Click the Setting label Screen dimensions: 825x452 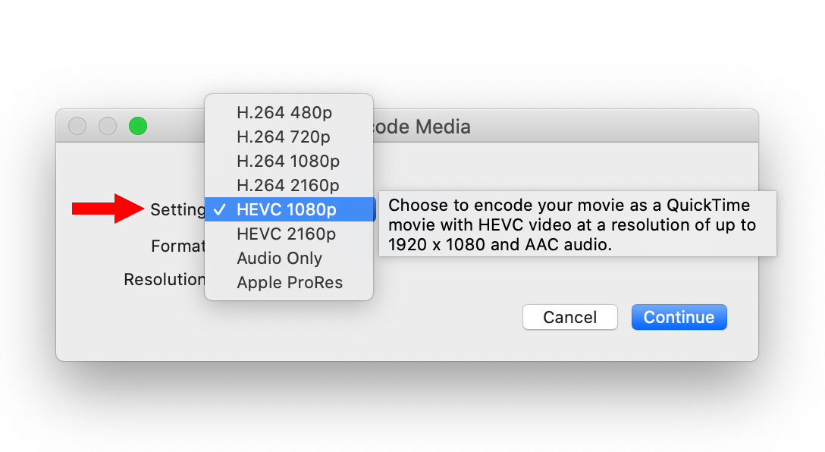tap(178, 209)
